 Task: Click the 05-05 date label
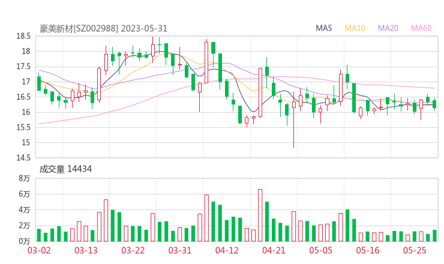320,250
